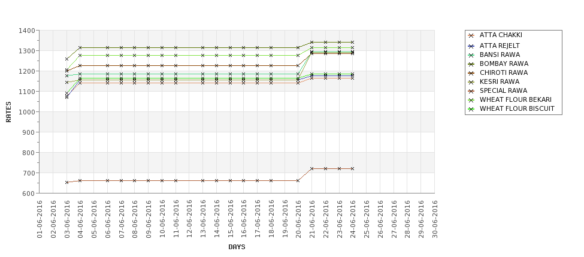
Task: Click the 12-06-2016 date label
Action: 189,219
